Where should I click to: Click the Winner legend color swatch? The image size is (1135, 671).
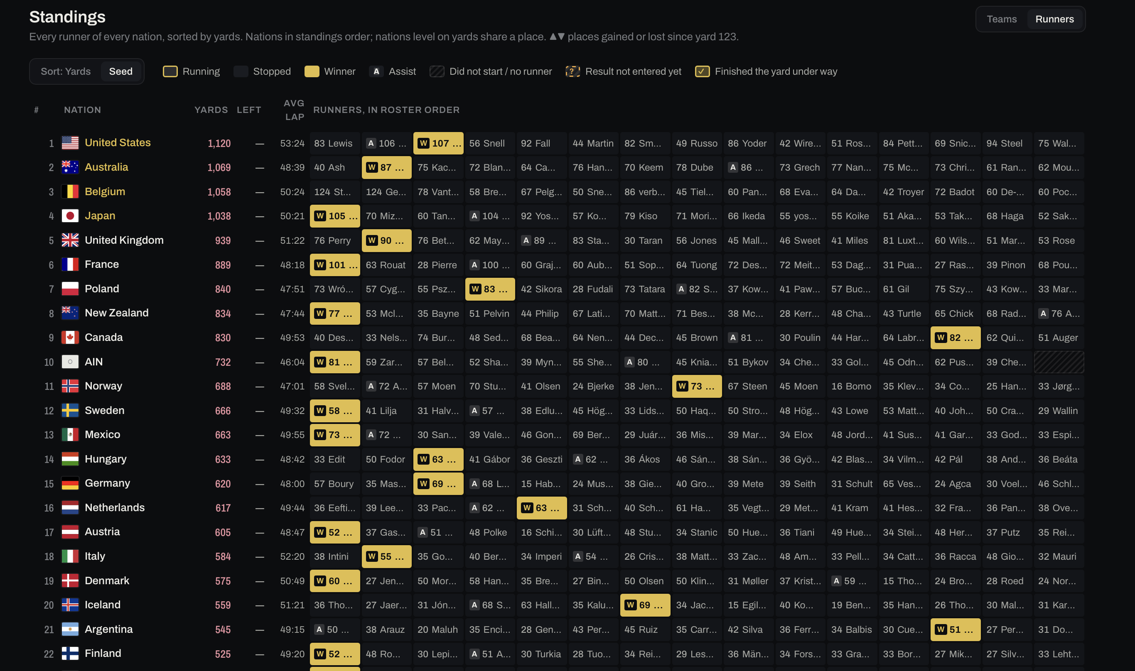pos(312,71)
